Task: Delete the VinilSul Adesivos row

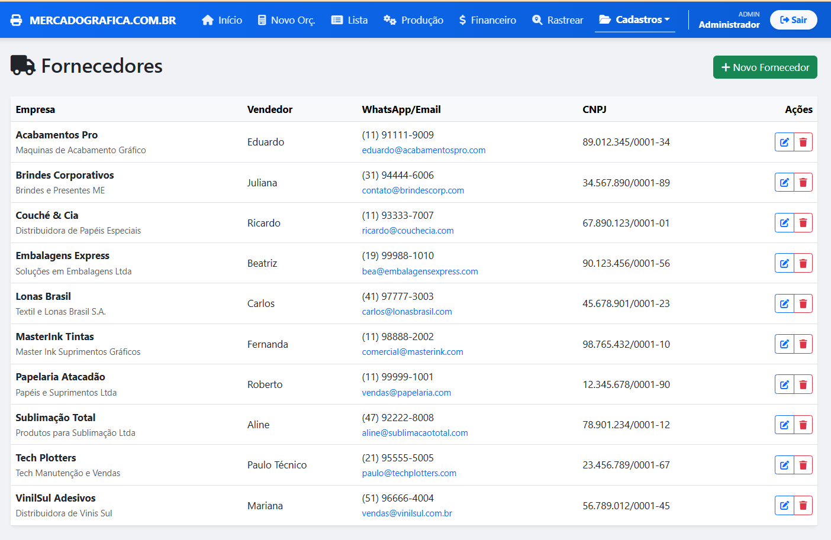Action: (803, 506)
